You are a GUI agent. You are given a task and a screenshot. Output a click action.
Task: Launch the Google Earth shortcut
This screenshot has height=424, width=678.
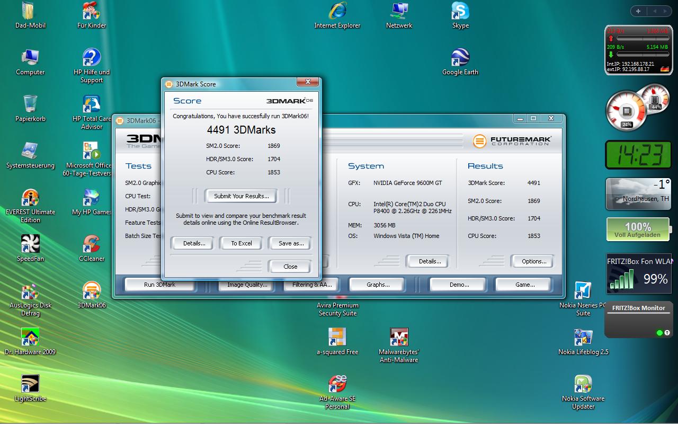coord(460,63)
